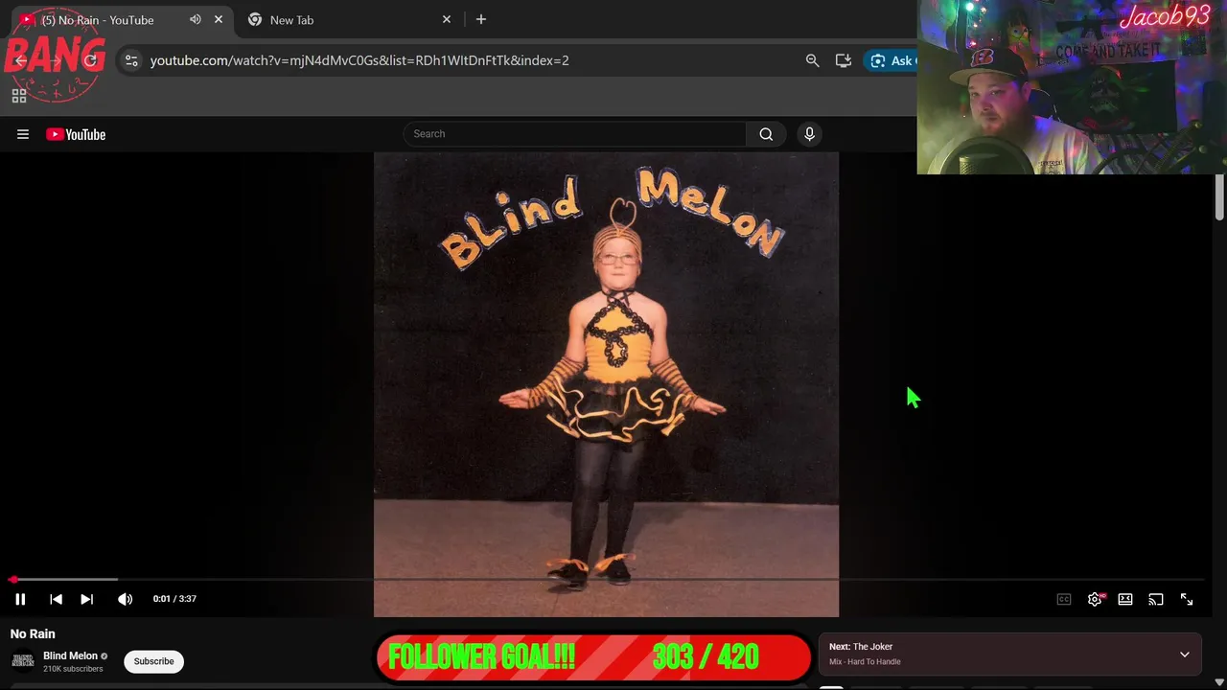Cast video to a TV

[x=1156, y=599]
